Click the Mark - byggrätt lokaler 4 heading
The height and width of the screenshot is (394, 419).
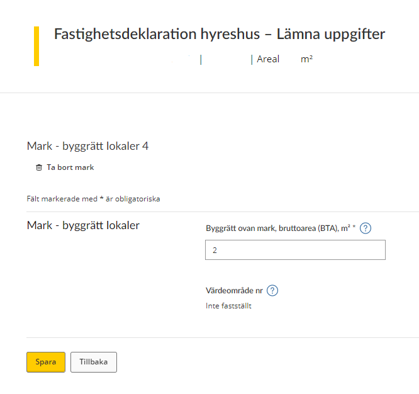(x=87, y=146)
